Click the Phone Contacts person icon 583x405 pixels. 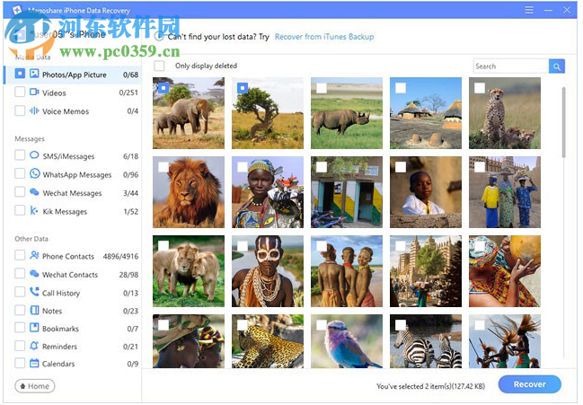point(34,255)
